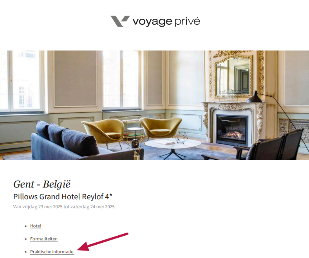Click the bullet before Formaliteiten
This screenshot has height=258, width=309.
pos(26,239)
